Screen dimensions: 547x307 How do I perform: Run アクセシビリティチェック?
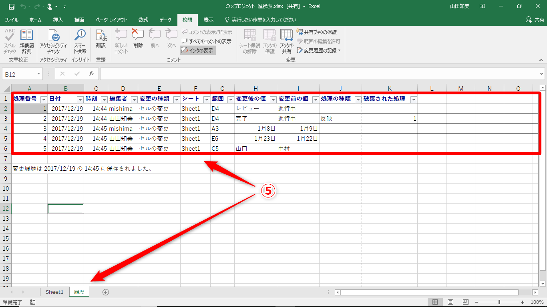53,42
